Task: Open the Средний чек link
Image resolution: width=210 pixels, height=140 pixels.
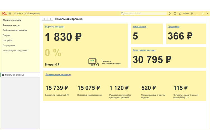Action: coord(174,27)
